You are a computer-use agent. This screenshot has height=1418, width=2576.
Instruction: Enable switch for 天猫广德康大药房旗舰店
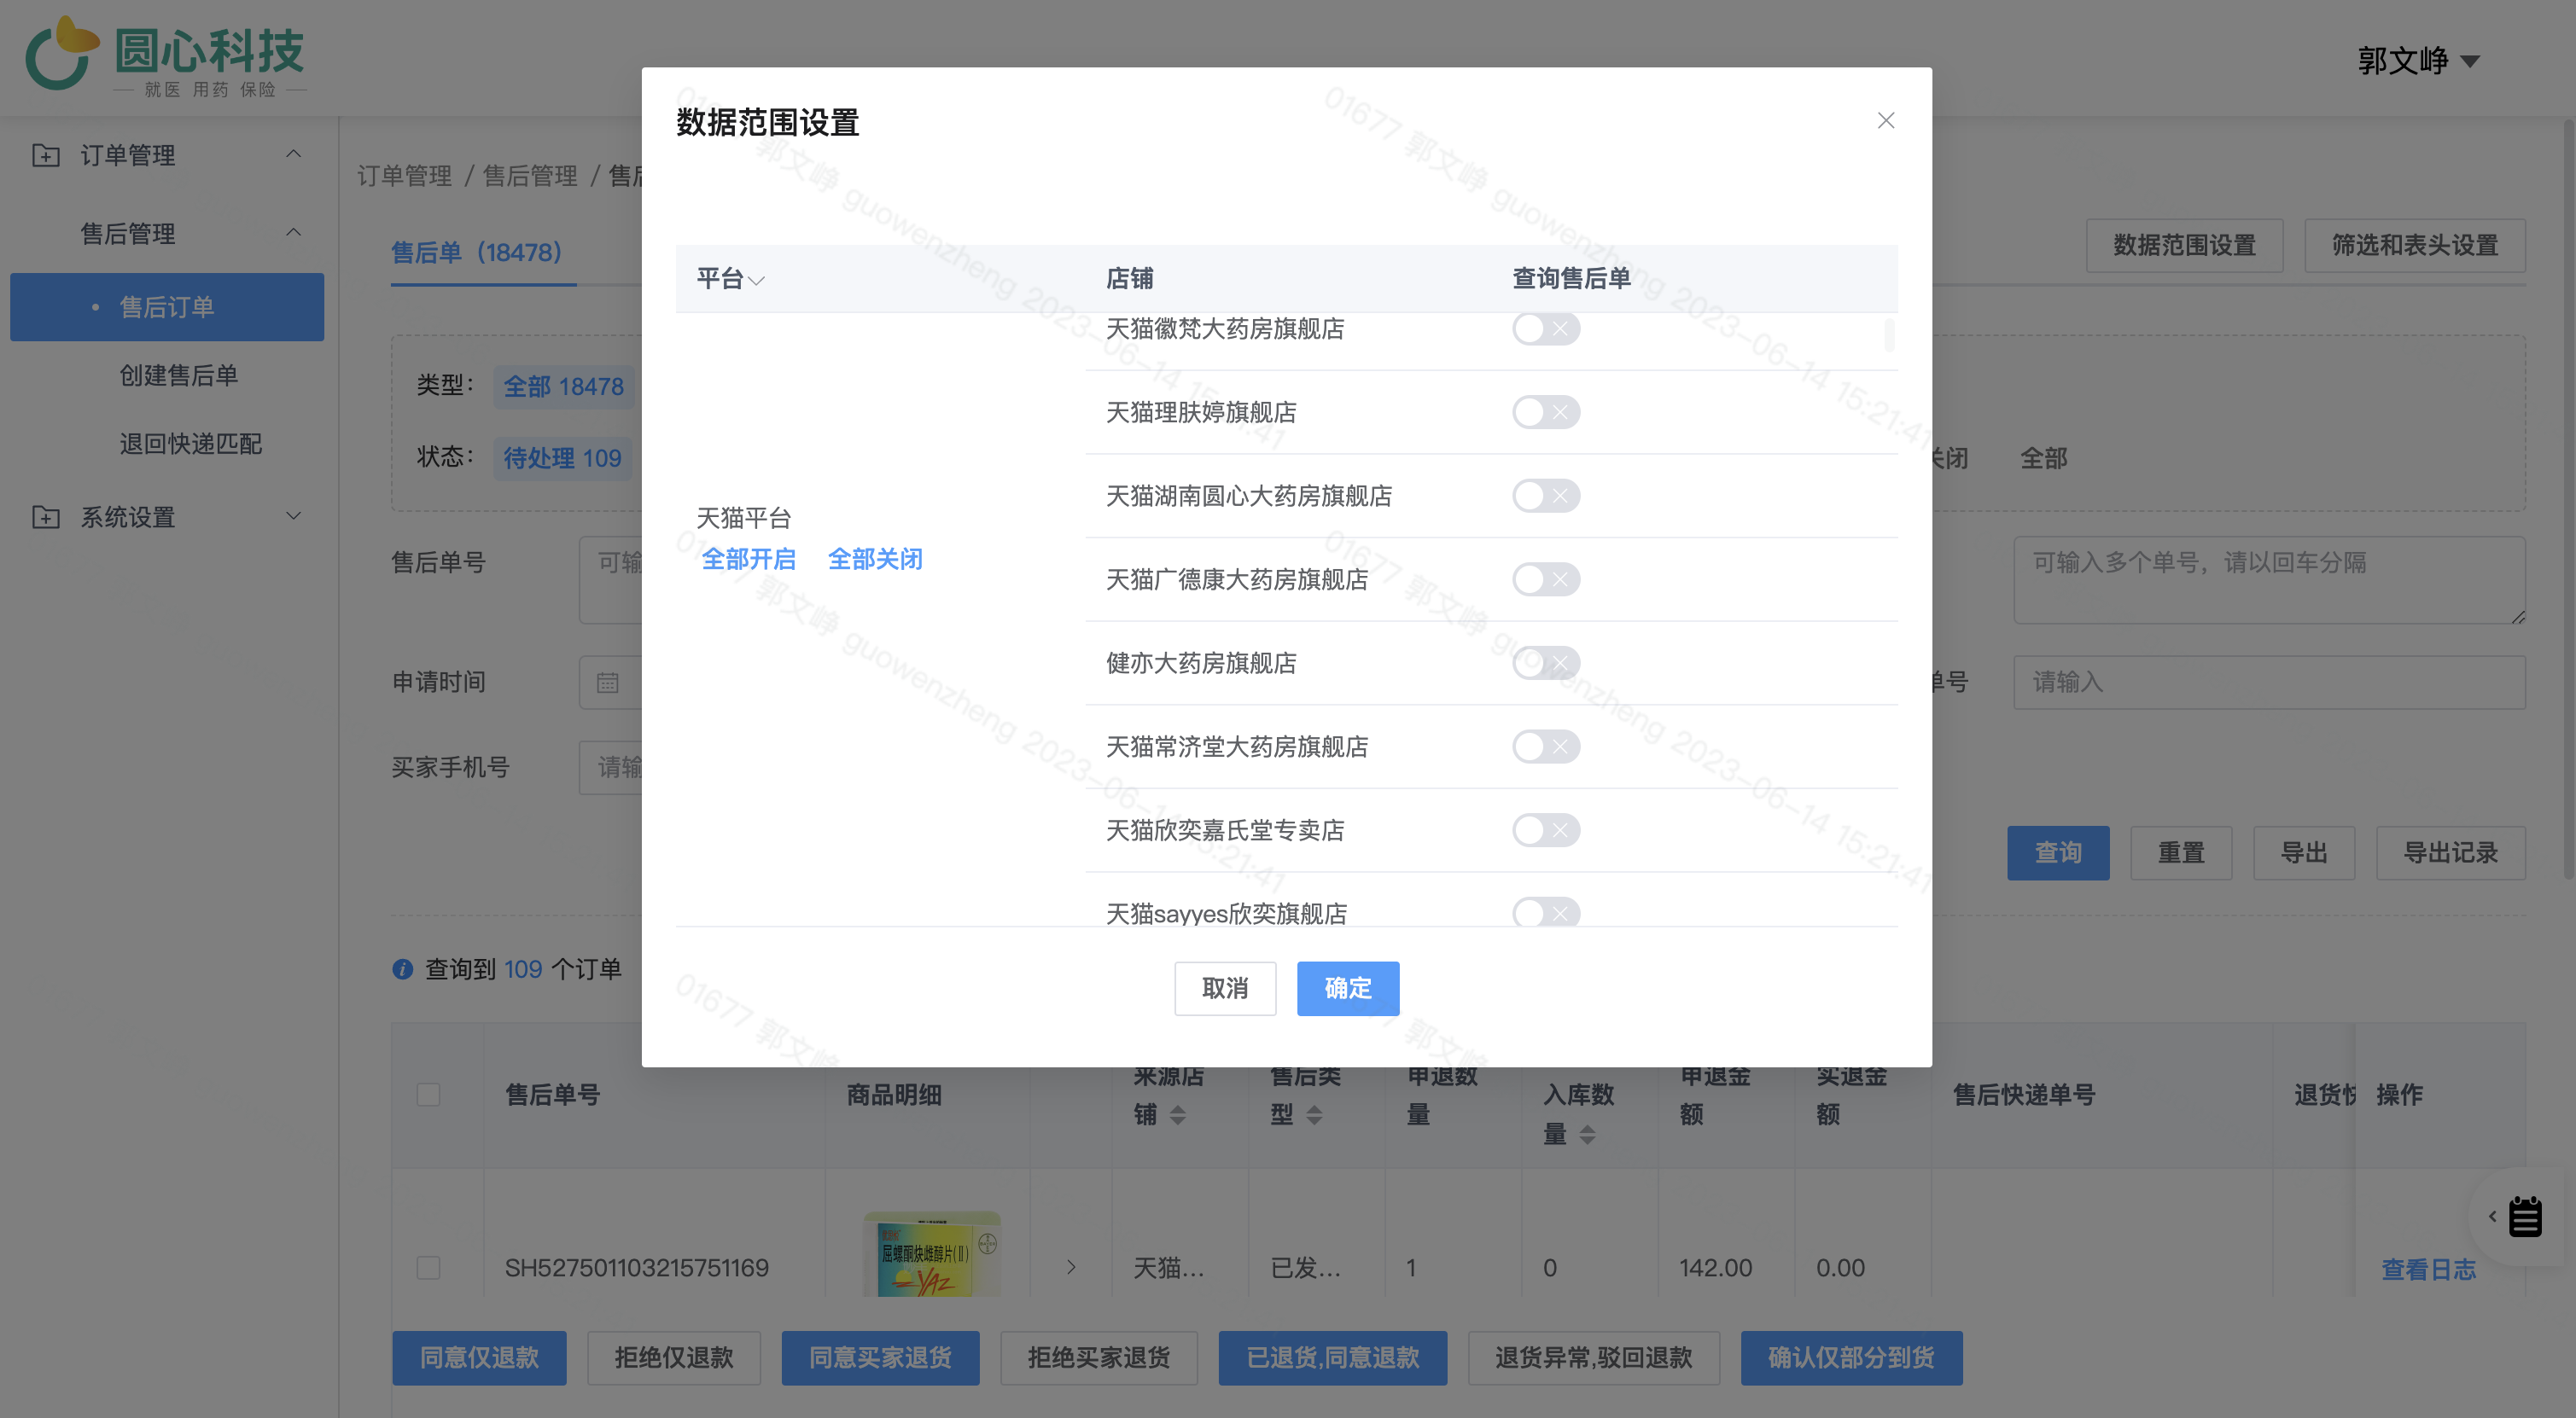[1545, 579]
